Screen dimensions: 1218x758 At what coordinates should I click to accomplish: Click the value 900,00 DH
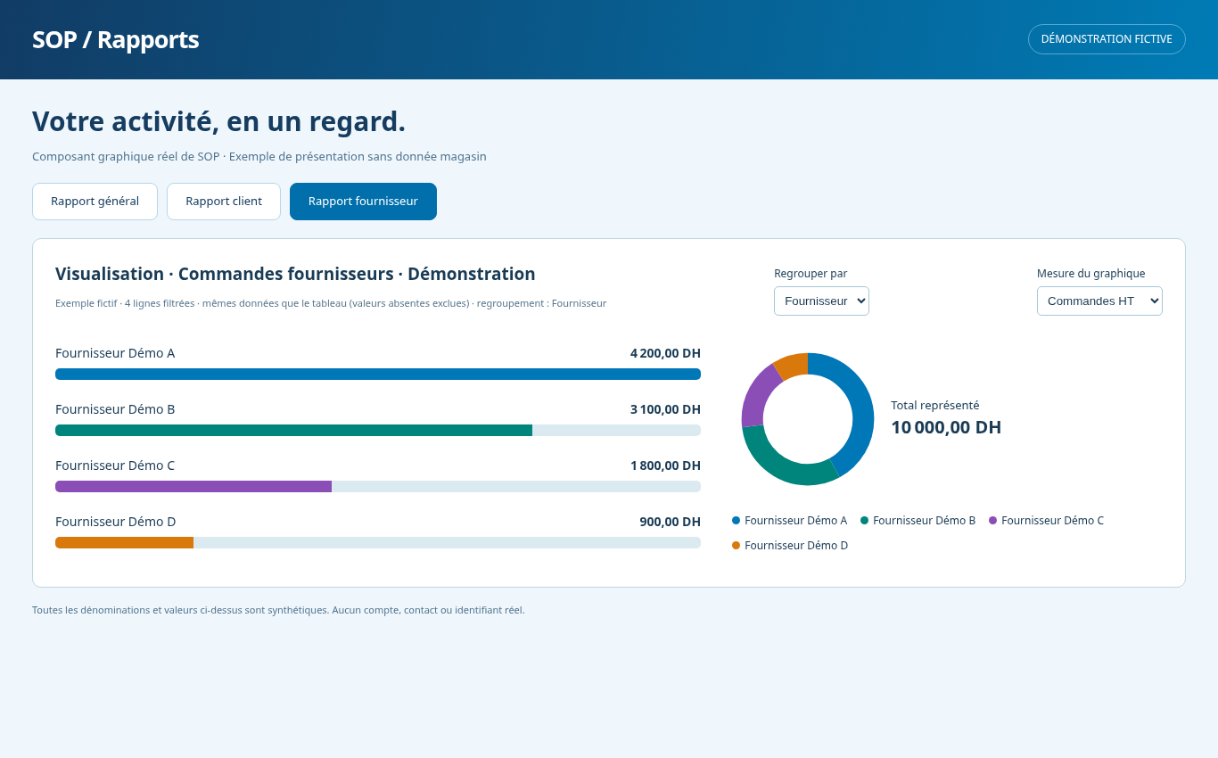[x=670, y=522]
